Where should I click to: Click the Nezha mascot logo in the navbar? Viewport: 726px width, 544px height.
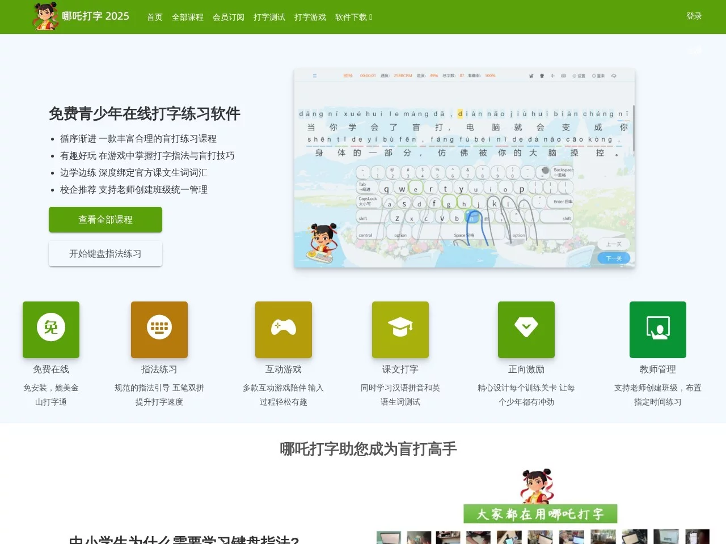tap(46, 17)
